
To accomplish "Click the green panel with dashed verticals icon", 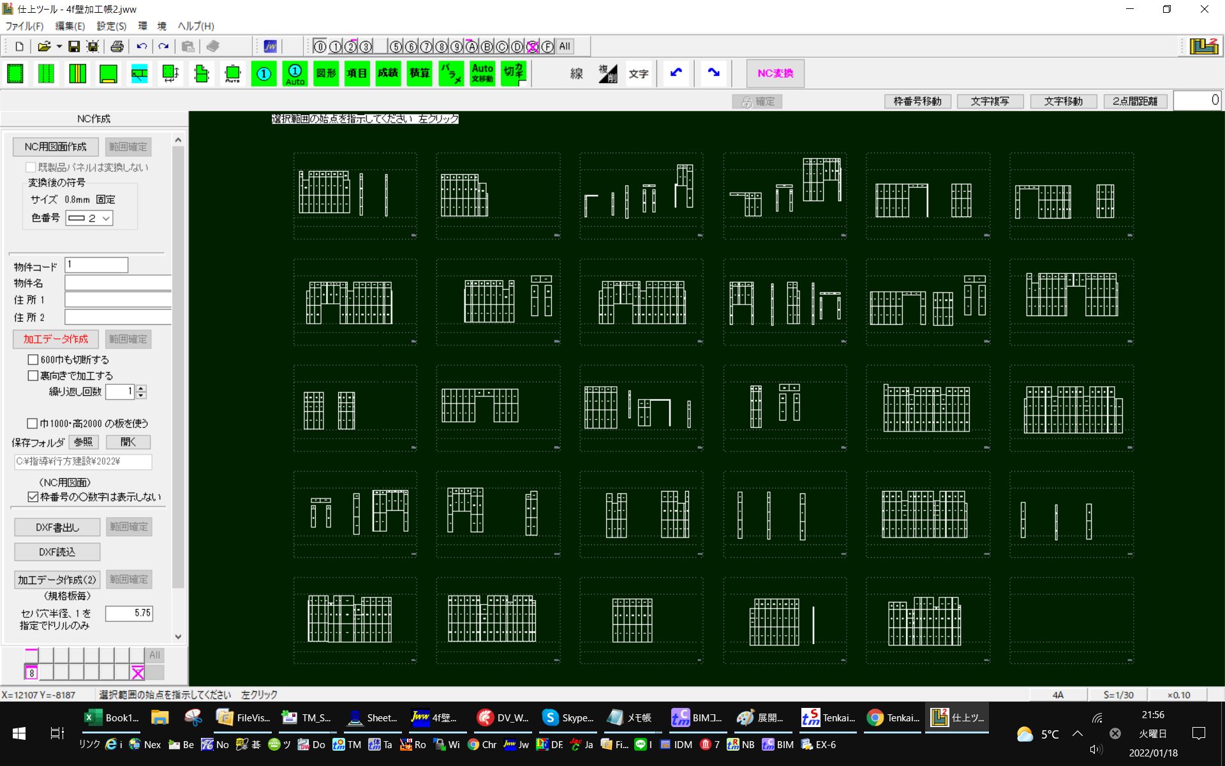I will click(x=47, y=73).
